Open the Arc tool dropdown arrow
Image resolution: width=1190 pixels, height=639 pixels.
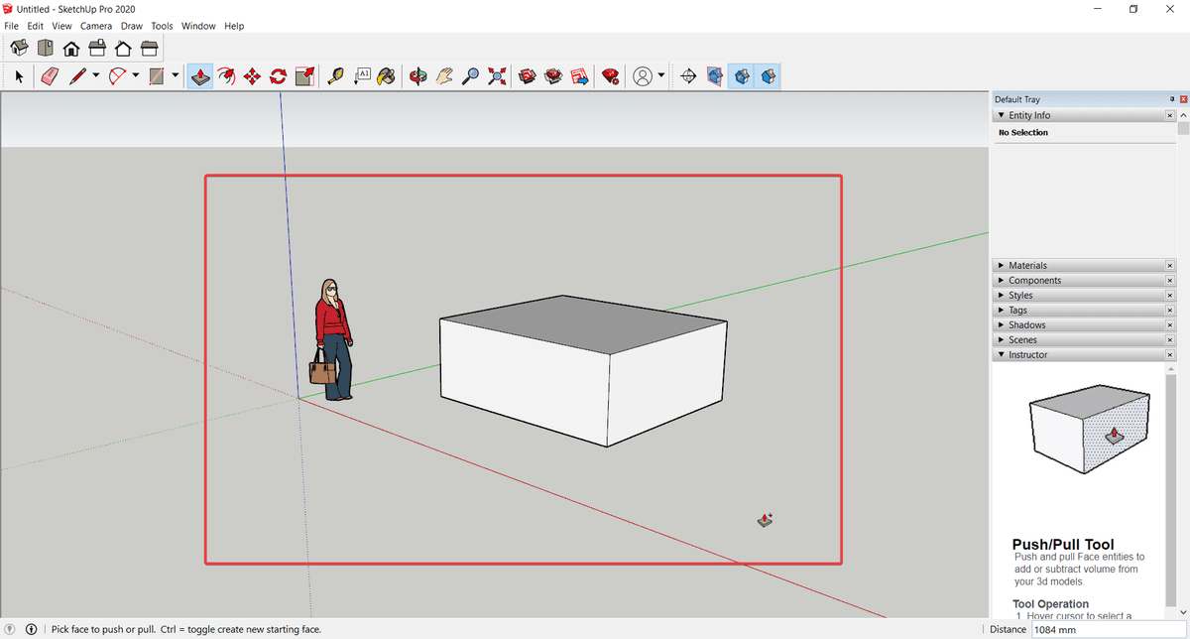(136, 76)
